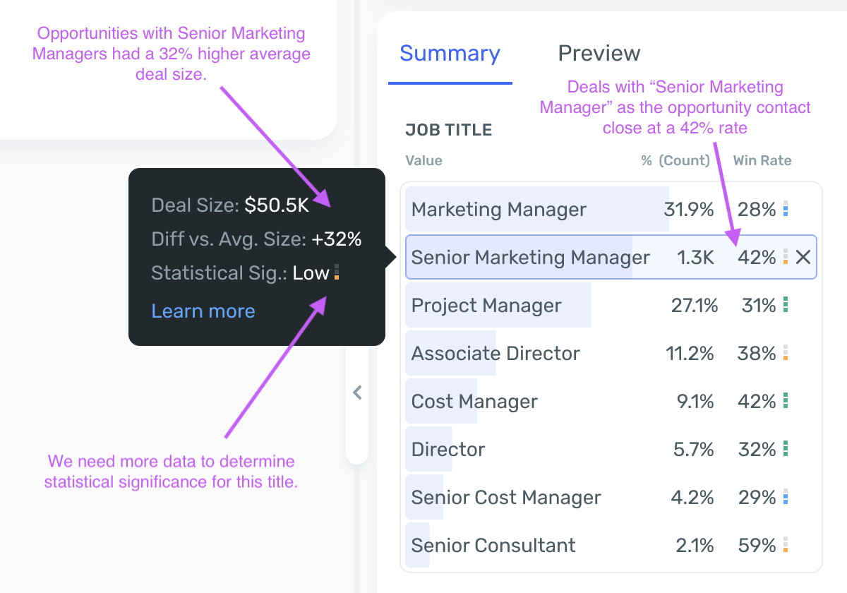The width and height of the screenshot is (847, 593).
Task: Click significance indicator beside Marketing Manager win rate
Action: [x=786, y=210]
